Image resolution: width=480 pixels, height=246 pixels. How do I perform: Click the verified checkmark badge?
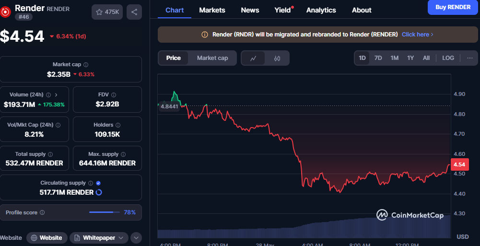coord(98,183)
